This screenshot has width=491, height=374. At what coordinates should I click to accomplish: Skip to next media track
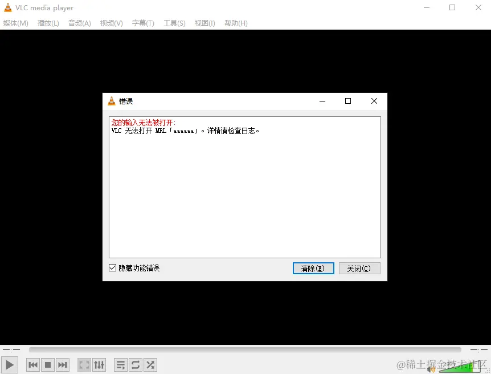pos(62,365)
